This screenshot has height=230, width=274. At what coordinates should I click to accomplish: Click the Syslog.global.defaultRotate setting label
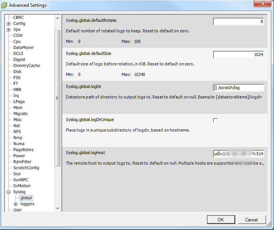[x=91, y=20]
